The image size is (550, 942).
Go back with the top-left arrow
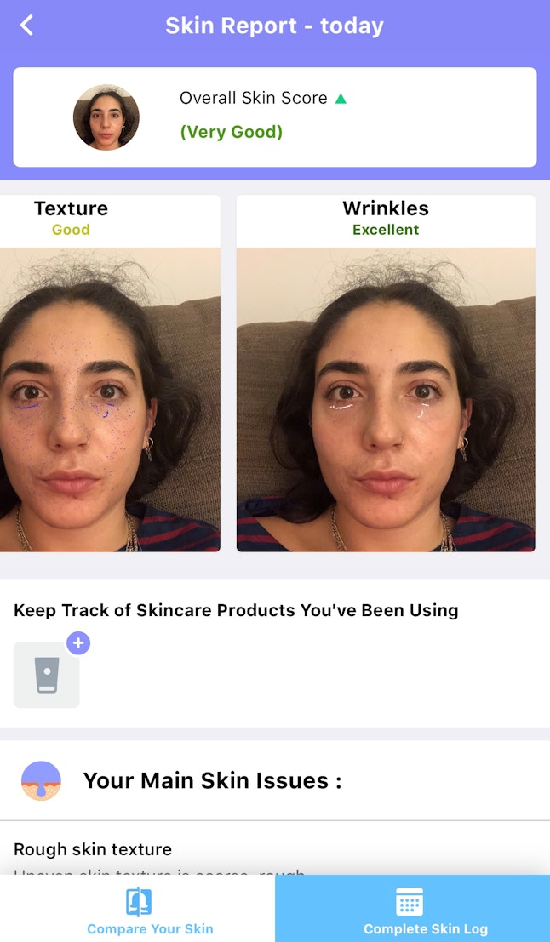pyautogui.click(x=26, y=26)
